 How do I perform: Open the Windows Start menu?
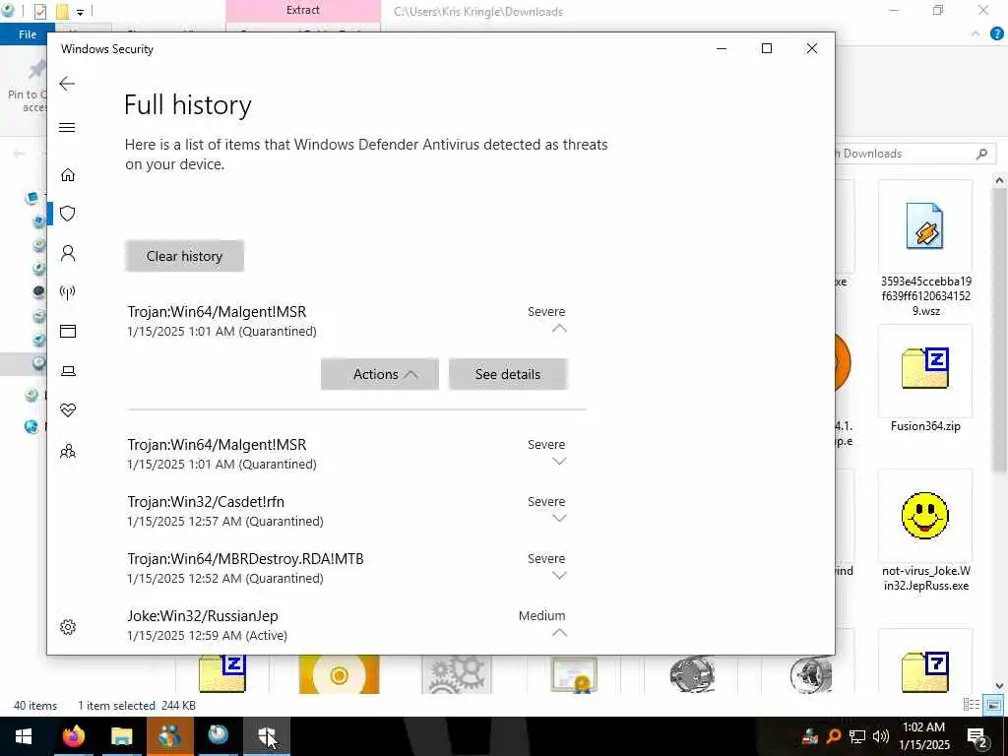(24, 736)
